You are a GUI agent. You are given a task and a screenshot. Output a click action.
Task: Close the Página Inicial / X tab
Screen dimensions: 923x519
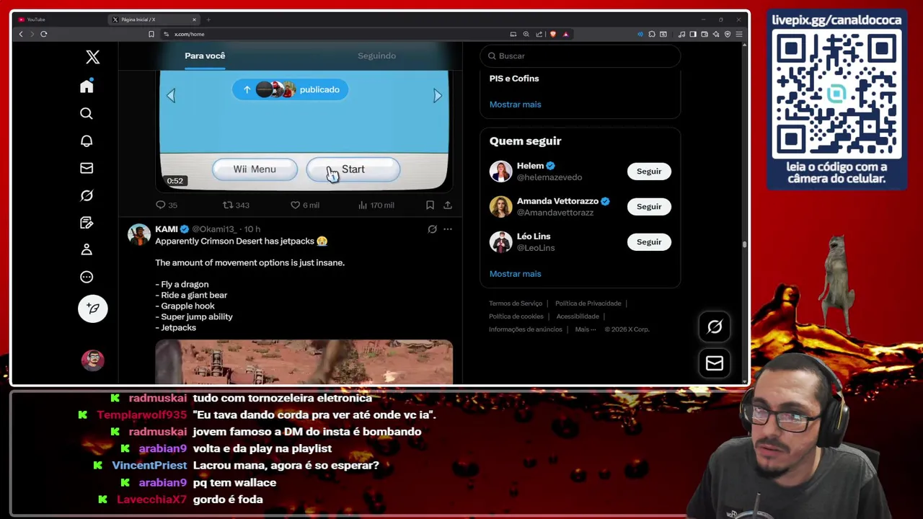pos(194,19)
